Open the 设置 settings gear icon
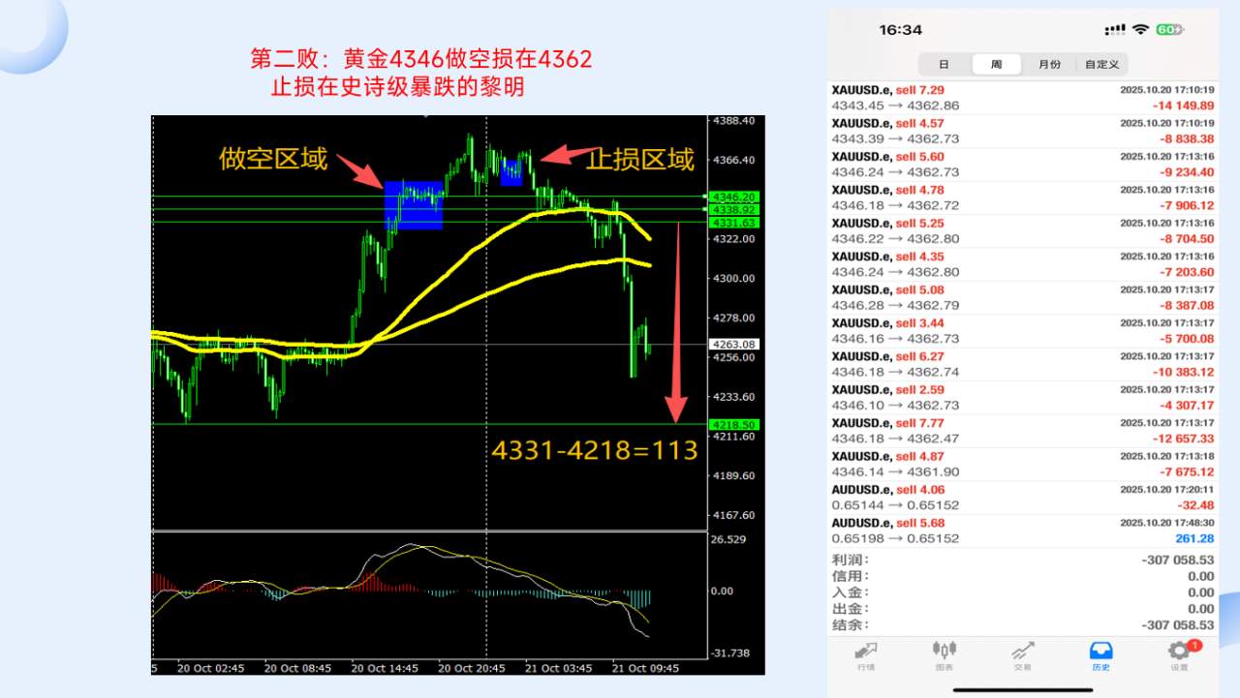1240x698 pixels. pos(1179,650)
